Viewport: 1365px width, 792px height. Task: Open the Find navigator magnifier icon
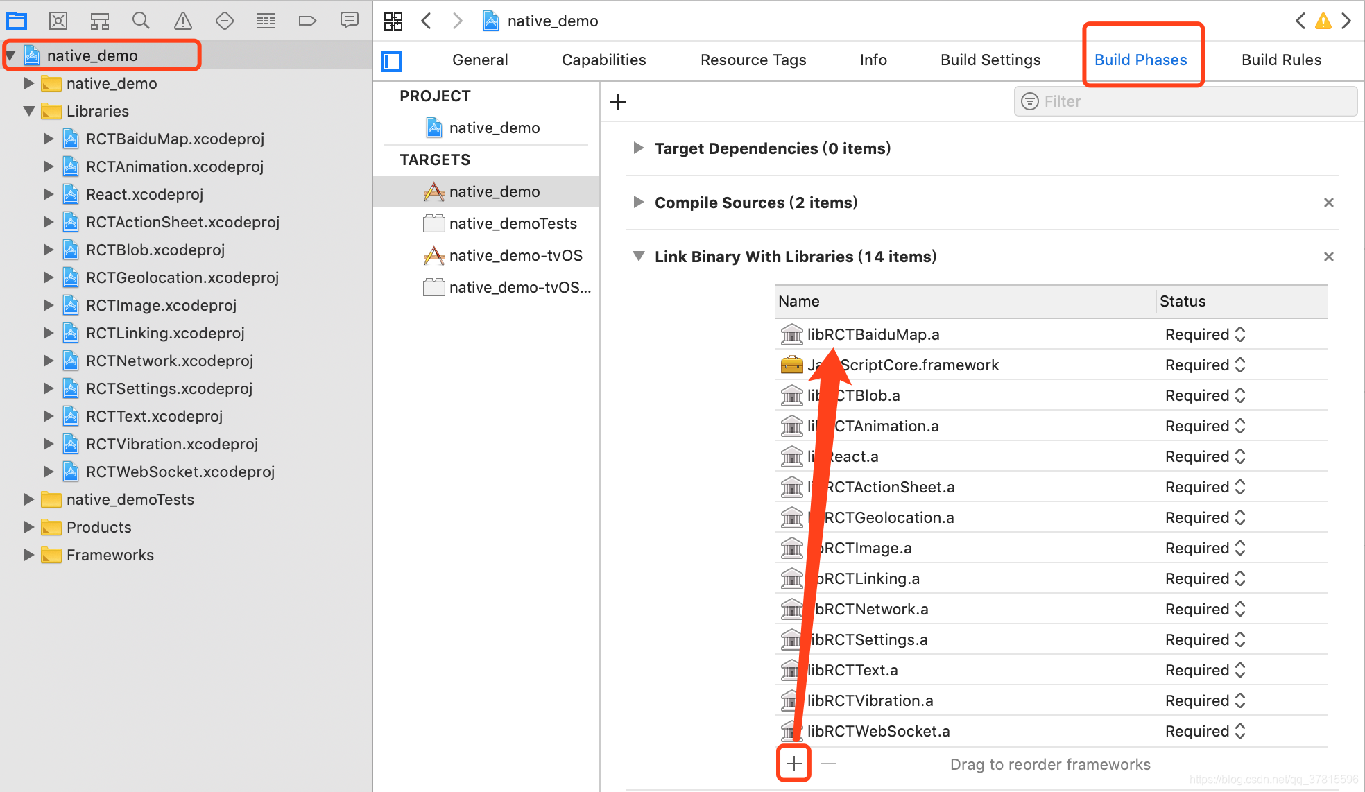(x=141, y=21)
